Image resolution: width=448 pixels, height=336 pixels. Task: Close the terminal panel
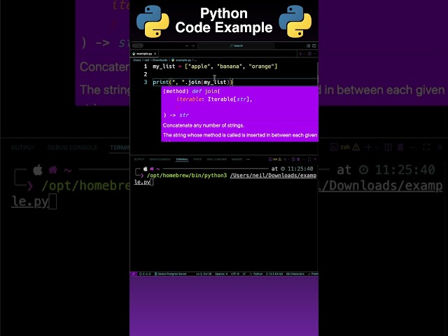(315, 159)
